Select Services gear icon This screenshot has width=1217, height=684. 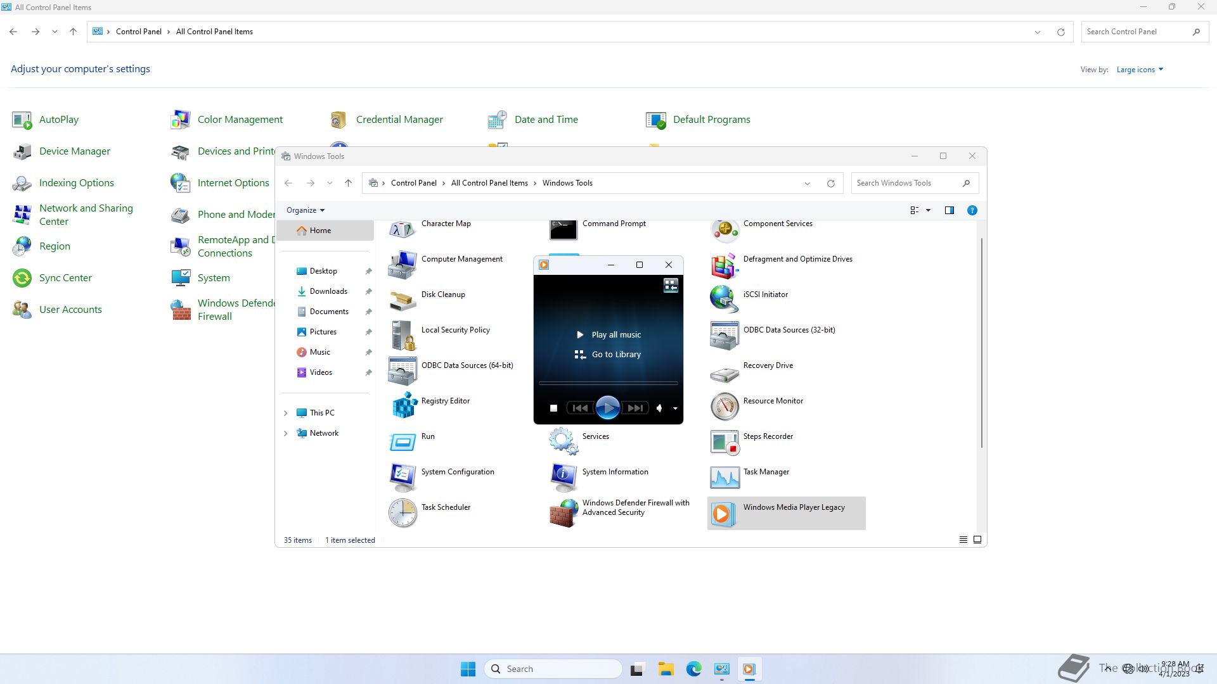[563, 441]
